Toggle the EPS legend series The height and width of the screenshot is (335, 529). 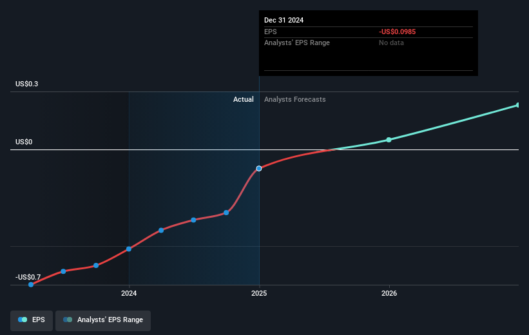pyautogui.click(x=32, y=320)
